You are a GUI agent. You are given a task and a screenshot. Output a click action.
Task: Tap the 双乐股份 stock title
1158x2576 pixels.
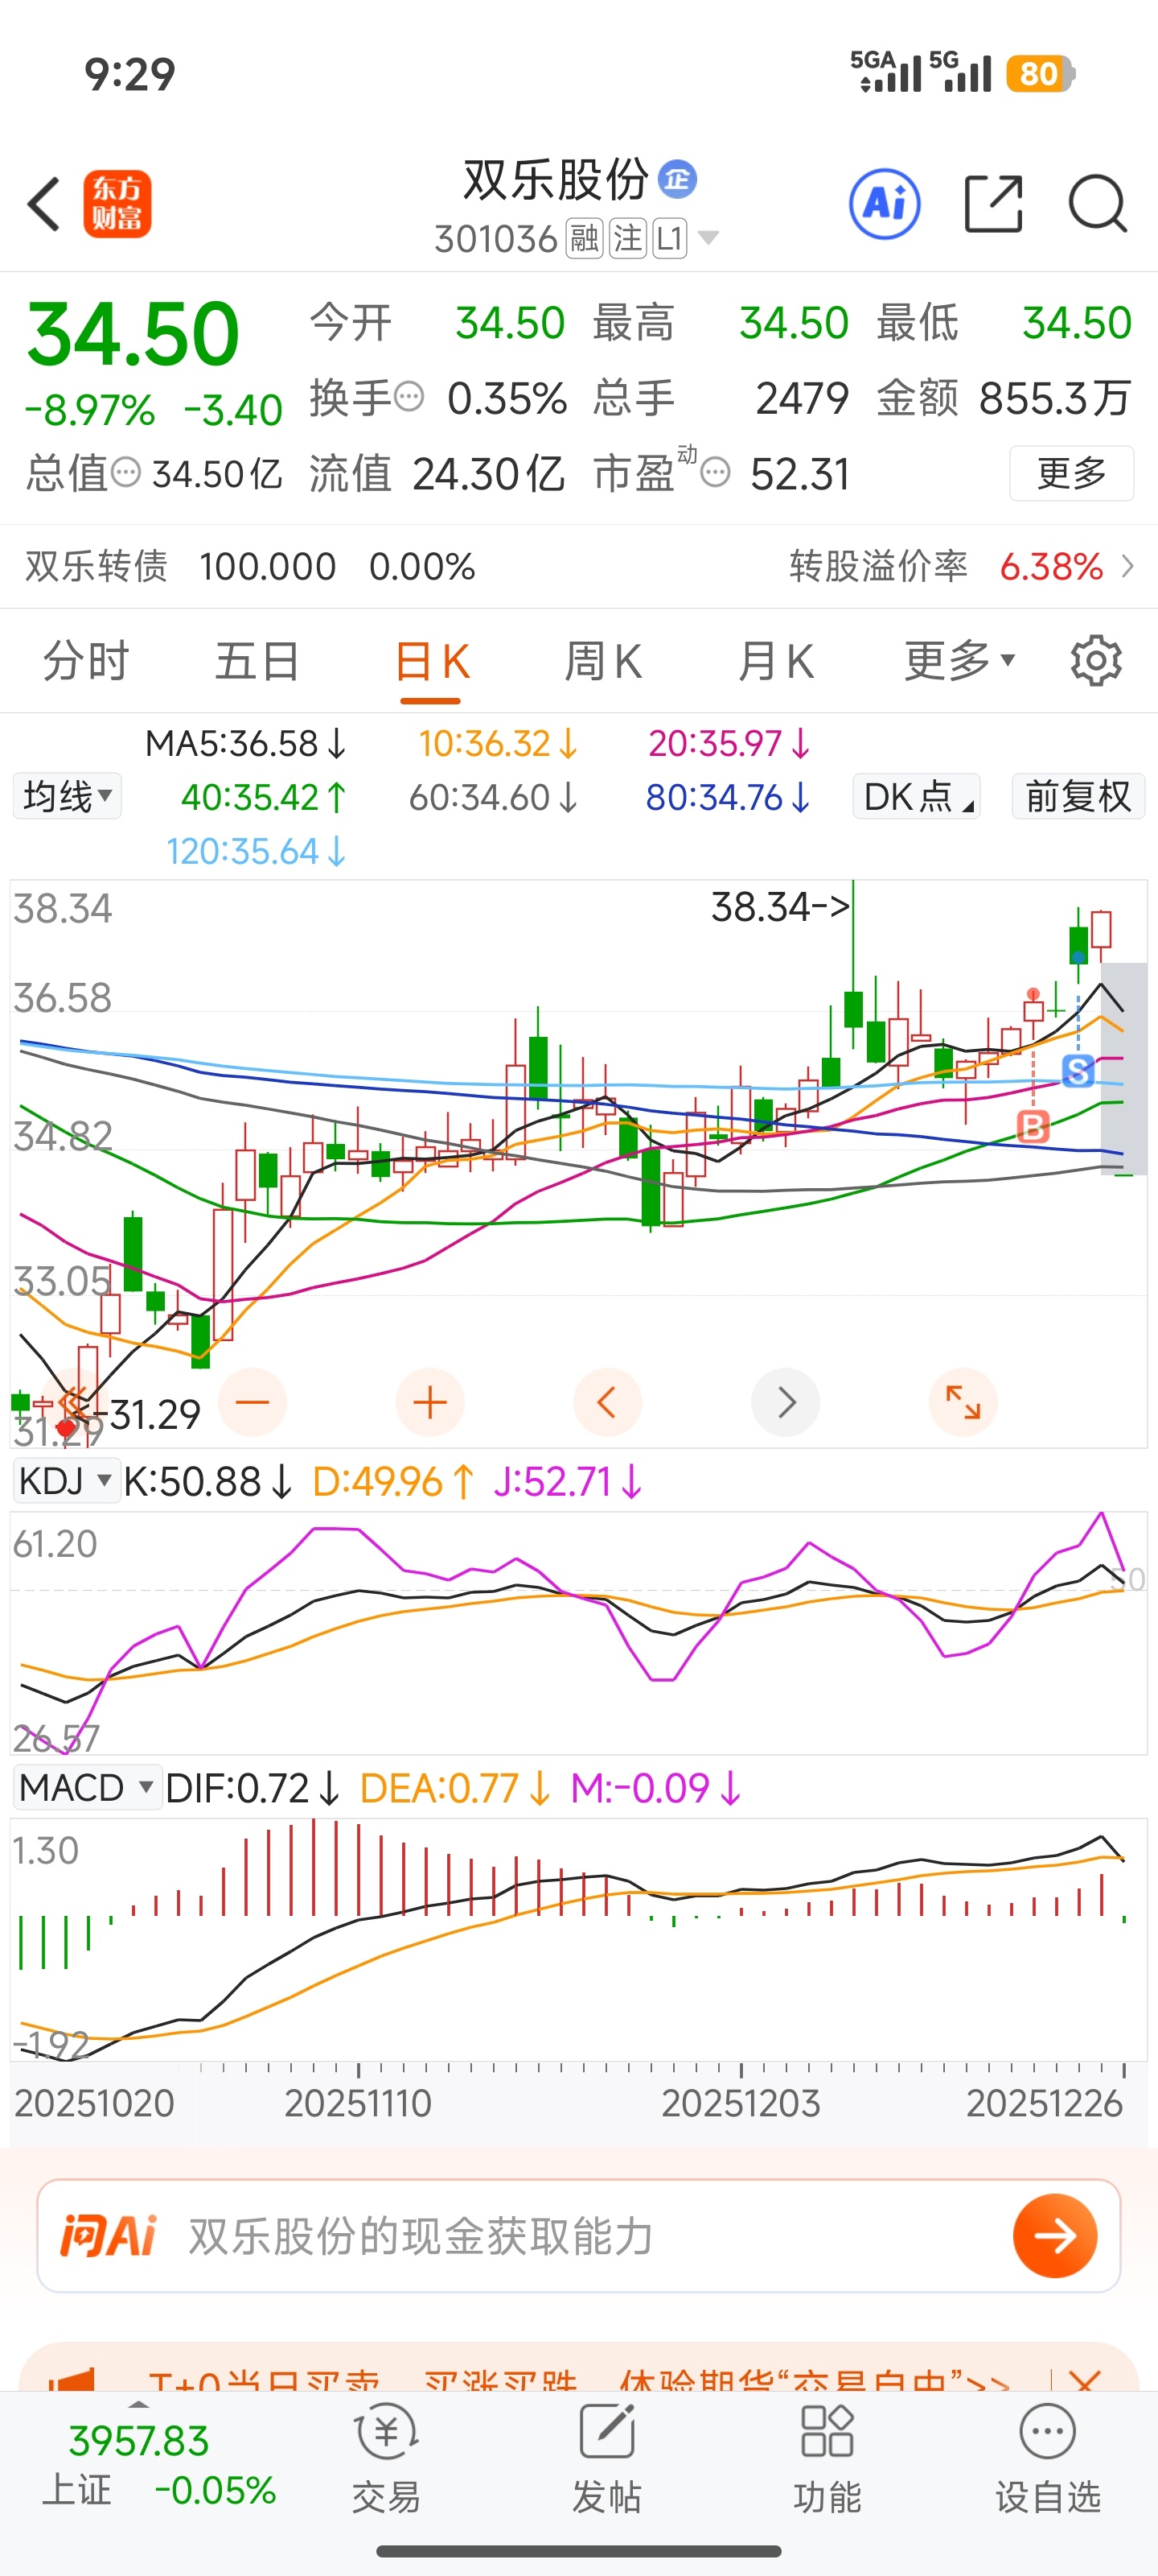tap(556, 180)
